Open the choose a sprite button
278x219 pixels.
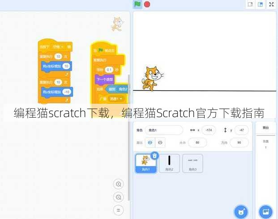241,212
